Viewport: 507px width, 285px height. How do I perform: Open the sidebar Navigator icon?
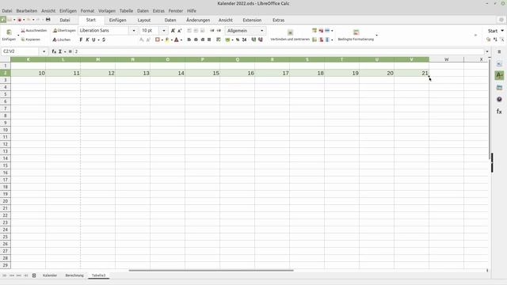coord(499,99)
